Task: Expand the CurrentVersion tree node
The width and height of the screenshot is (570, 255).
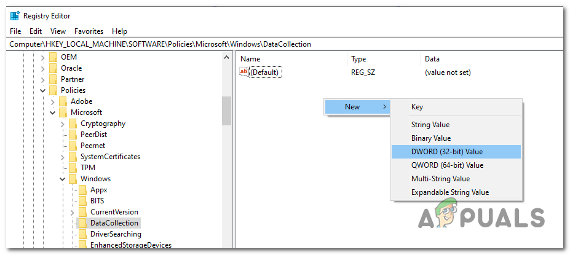Action: point(73,212)
